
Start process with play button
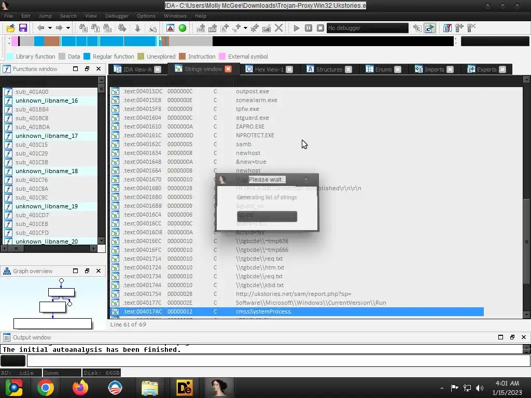pyautogui.click(x=297, y=28)
